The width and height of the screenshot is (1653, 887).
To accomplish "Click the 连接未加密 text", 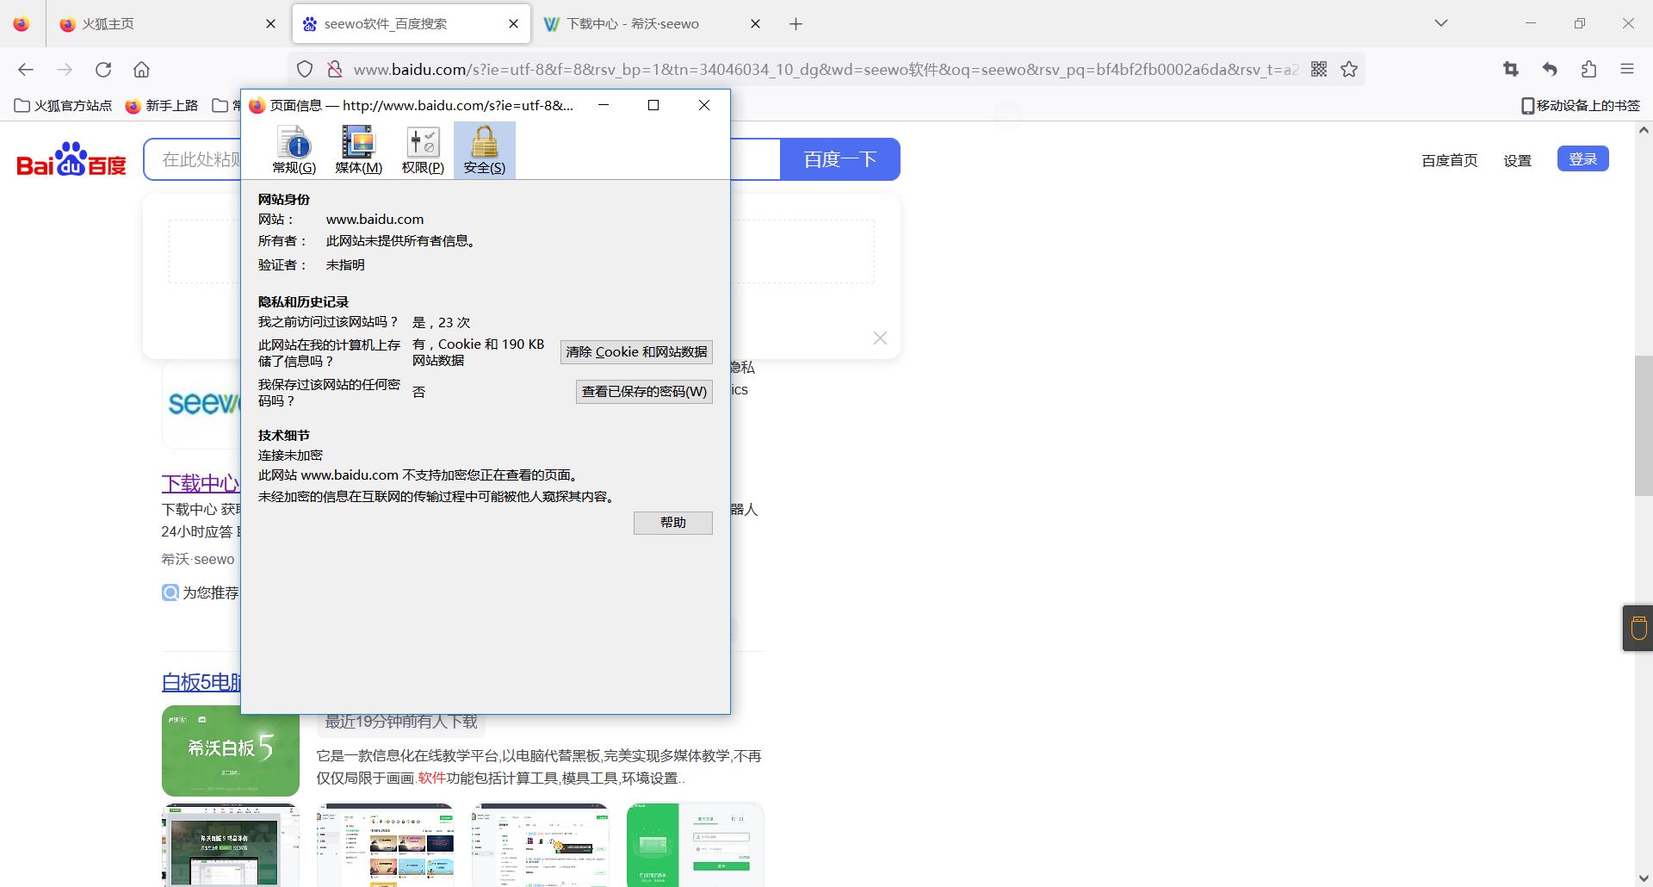I will [290, 456].
